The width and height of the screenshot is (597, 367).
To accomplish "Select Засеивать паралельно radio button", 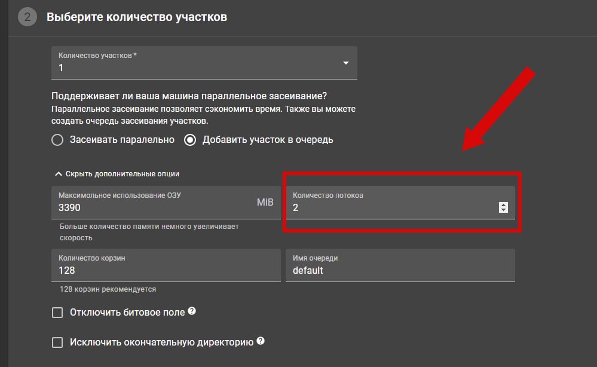I will tap(57, 140).
